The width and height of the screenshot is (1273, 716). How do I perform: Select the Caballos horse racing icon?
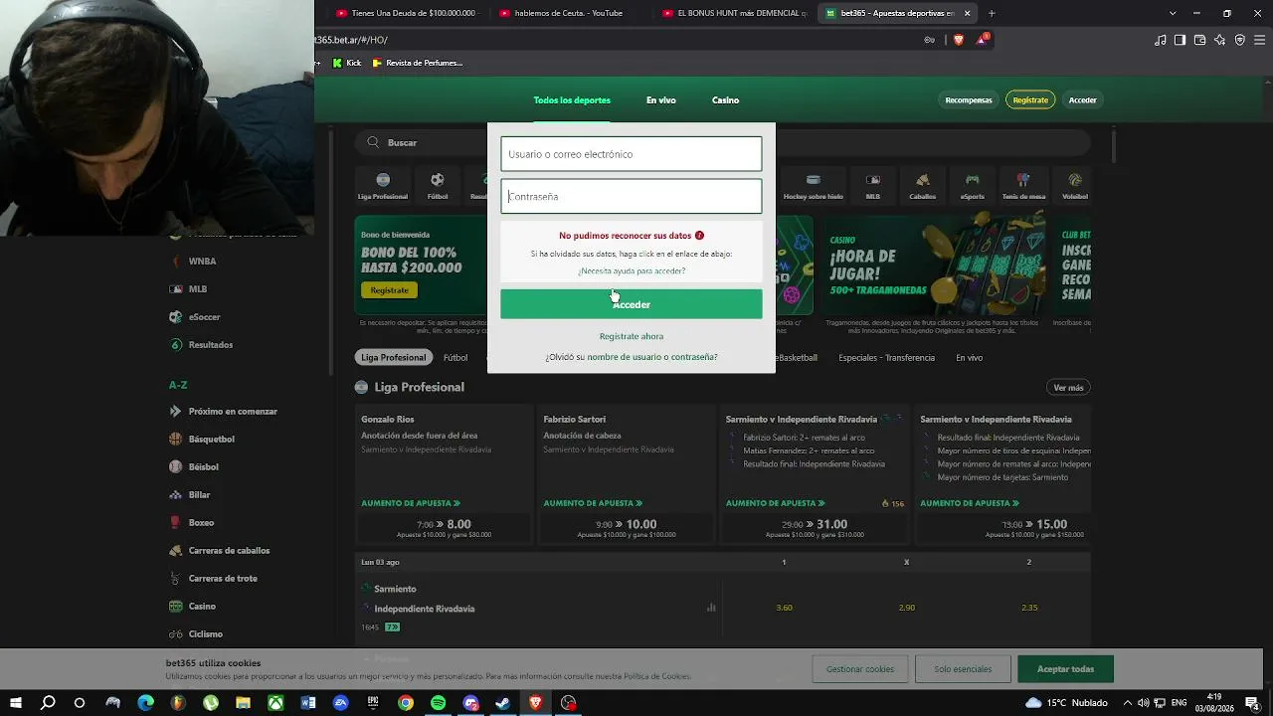(x=923, y=180)
